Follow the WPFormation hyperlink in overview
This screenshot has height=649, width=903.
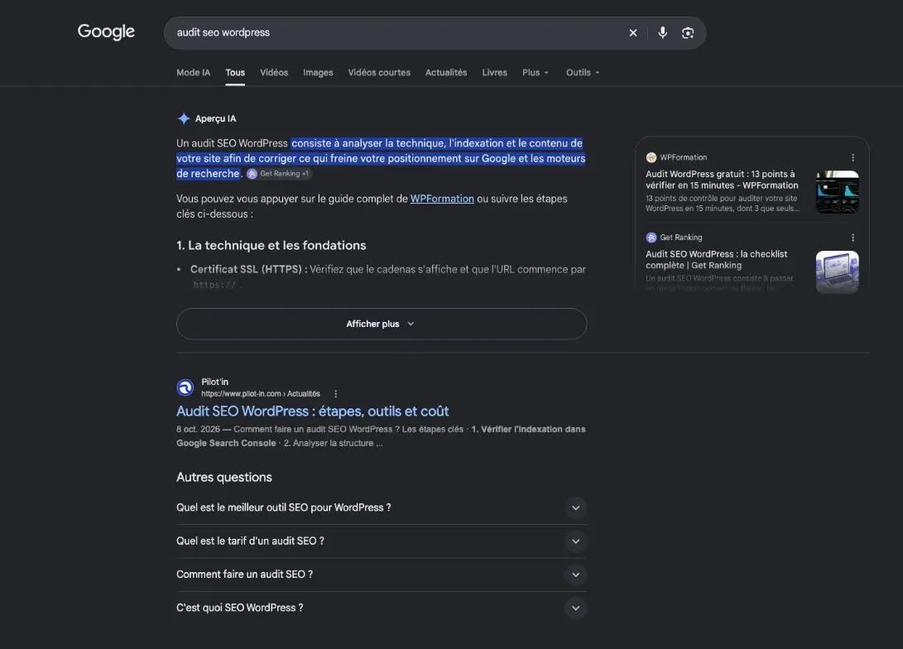pyautogui.click(x=442, y=199)
